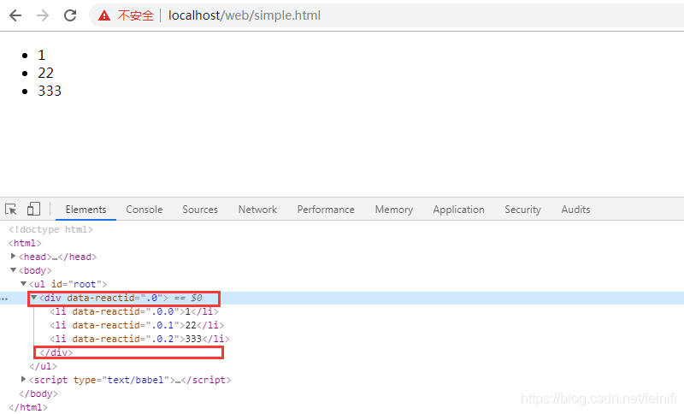
Task: Switch to the Console tab
Action: coord(144,210)
